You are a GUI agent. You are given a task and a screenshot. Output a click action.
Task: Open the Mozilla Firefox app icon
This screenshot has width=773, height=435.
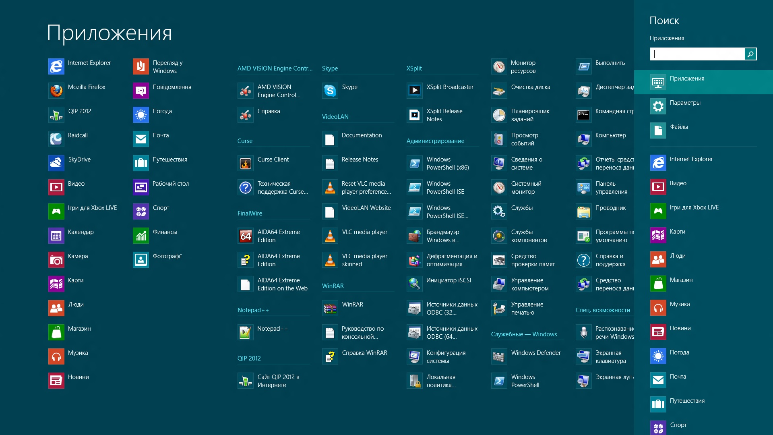56,91
